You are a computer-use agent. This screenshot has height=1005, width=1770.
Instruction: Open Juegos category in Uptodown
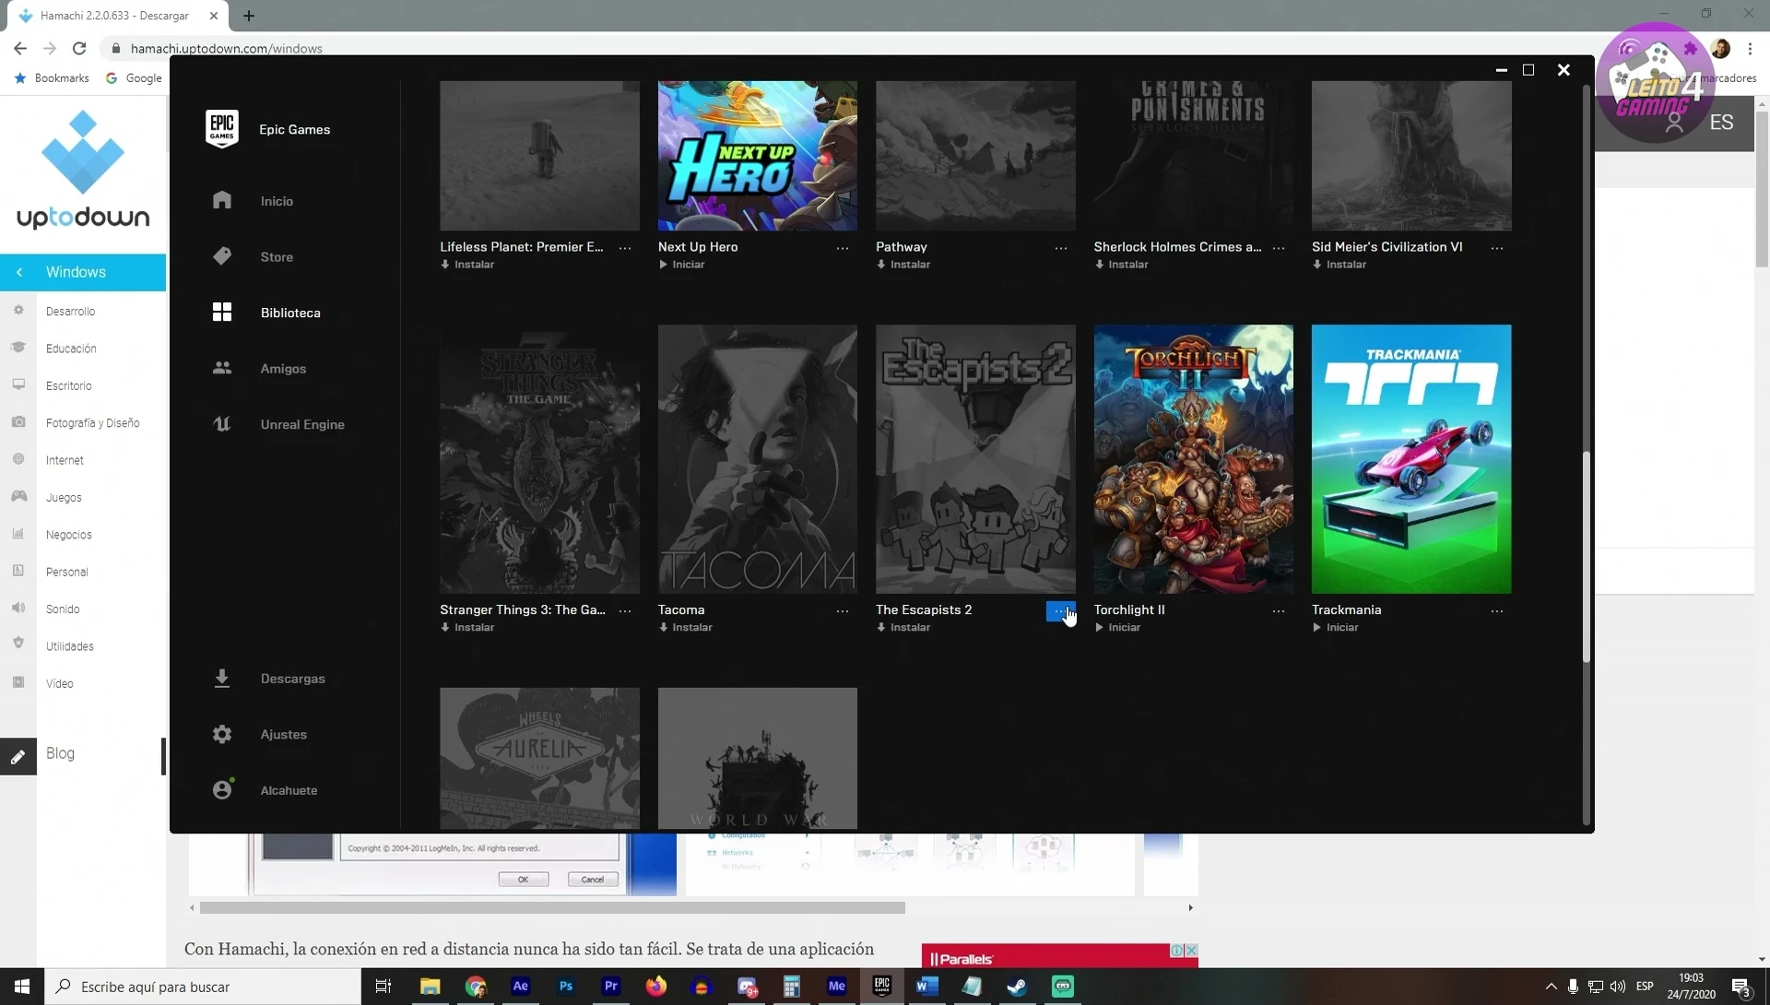tap(64, 498)
